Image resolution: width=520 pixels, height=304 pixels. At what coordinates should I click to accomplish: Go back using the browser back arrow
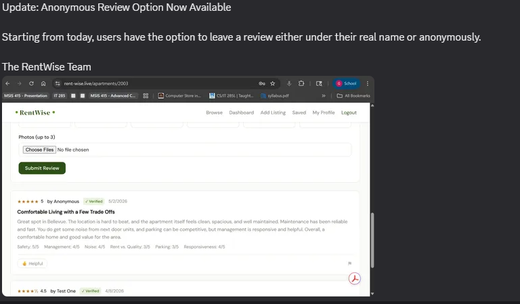pos(7,83)
